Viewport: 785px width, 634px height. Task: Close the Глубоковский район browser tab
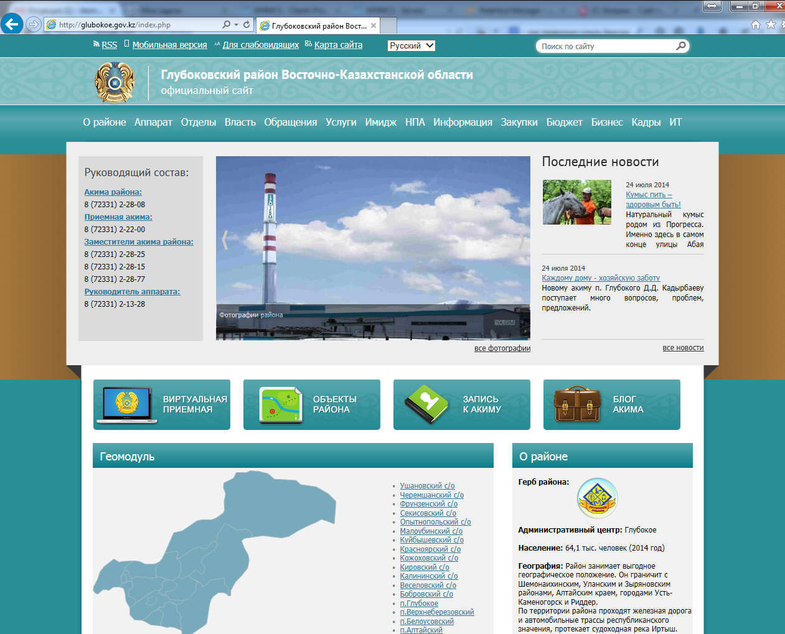(x=374, y=26)
